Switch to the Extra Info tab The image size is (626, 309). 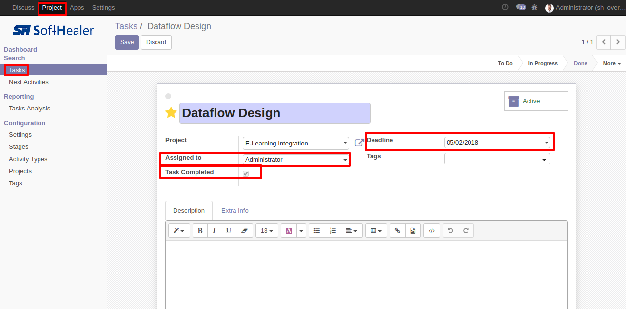[x=235, y=211]
